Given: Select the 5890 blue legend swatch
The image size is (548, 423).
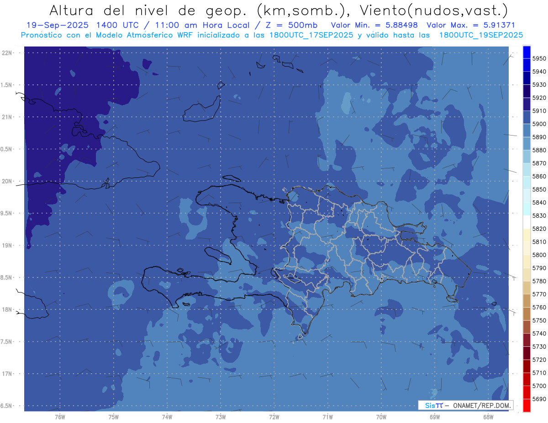Looking at the screenshot, I should pyautogui.click(x=526, y=131).
